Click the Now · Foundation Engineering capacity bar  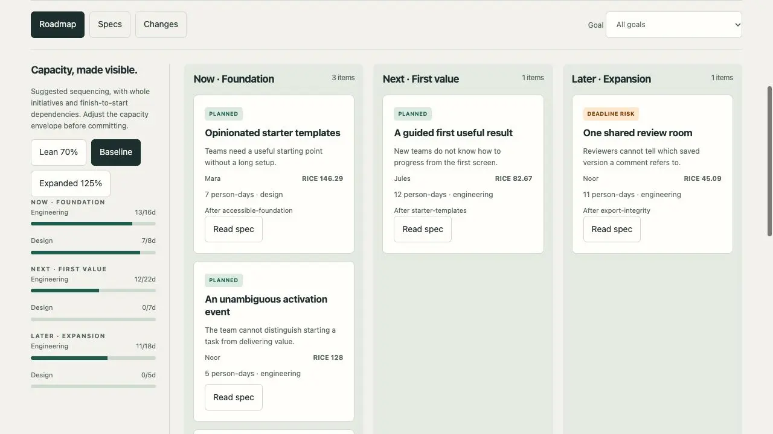tap(93, 224)
